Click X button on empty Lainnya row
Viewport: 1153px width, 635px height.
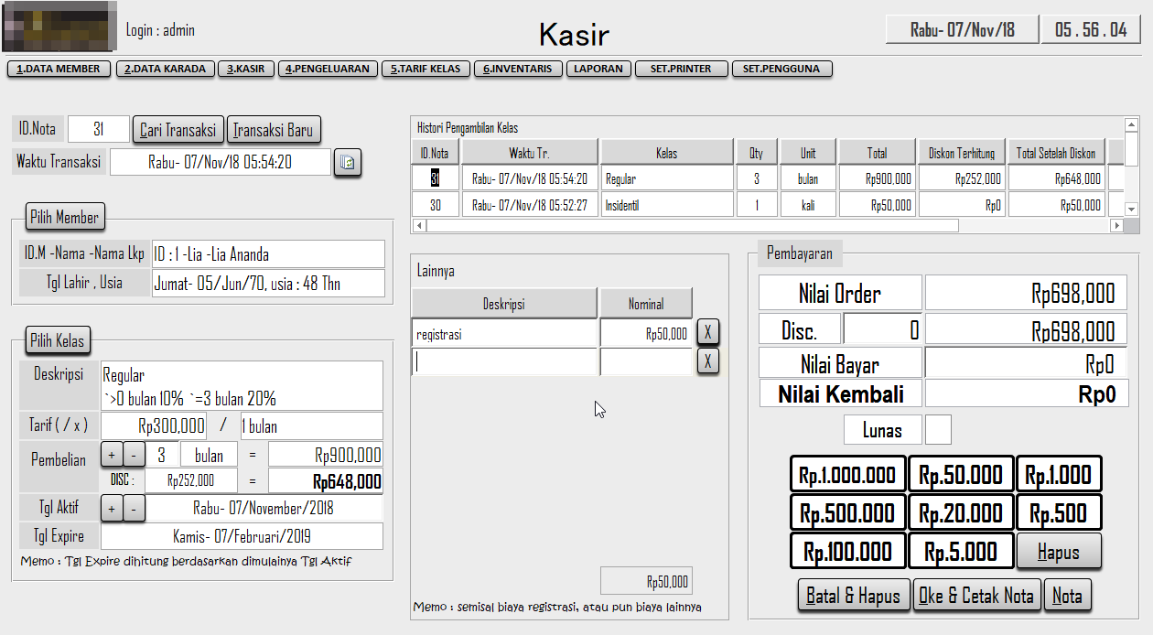[x=707, y=361]
